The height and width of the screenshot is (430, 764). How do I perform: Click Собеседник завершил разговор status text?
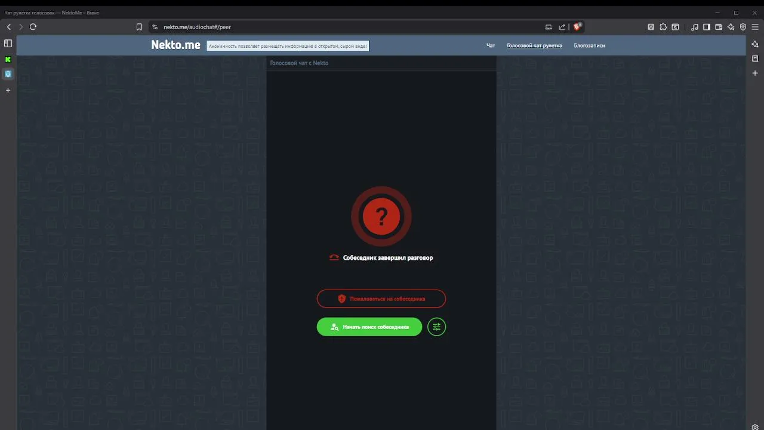coord(388,258)
